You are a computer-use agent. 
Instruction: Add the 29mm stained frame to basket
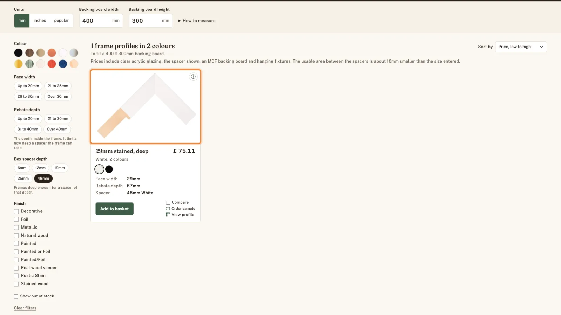click(114, 209)
